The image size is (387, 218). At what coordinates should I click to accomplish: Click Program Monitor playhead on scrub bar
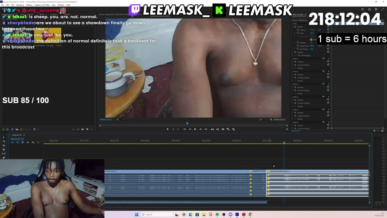[187, 123]
